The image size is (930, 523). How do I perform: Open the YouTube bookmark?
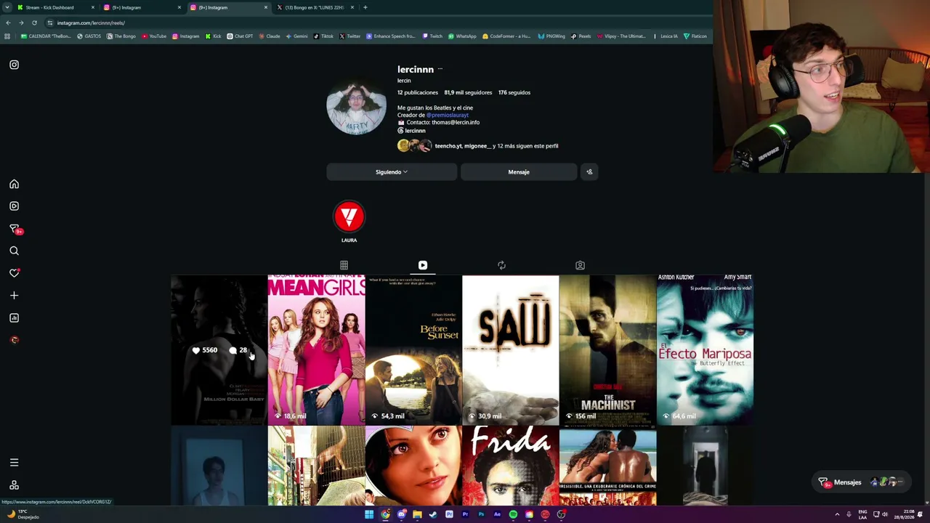click(154, 36)
